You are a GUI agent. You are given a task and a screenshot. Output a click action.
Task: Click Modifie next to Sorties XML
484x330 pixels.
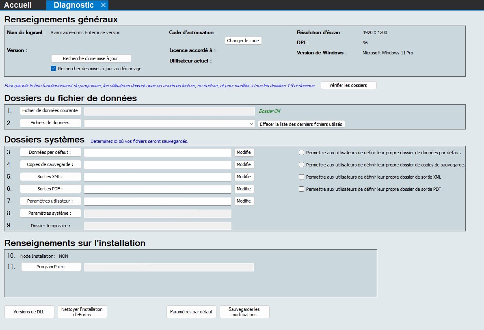pyautogui.click(x=244, y=177)
